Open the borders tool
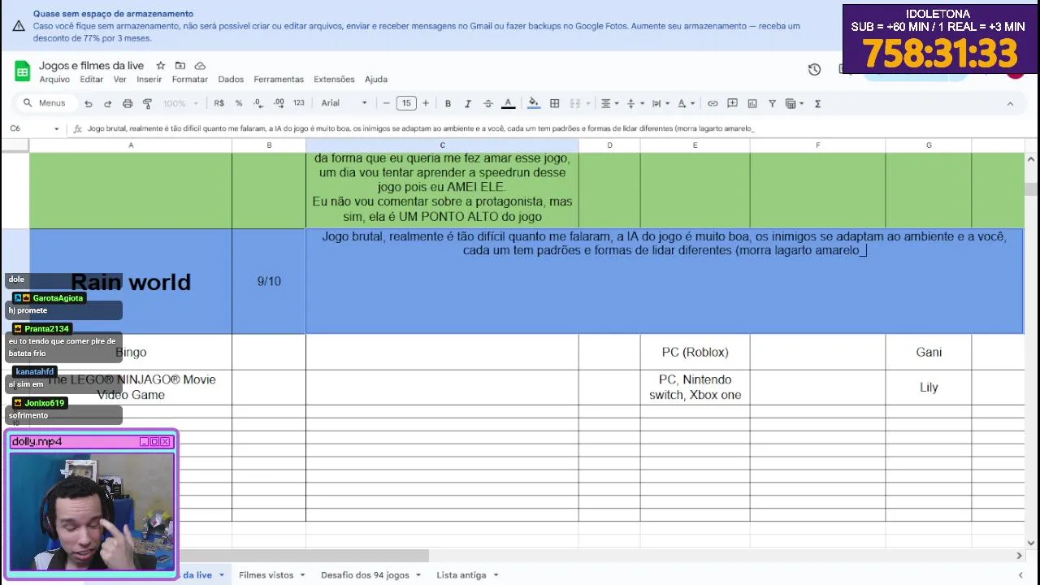1040x585 pixels. point(554,103)
